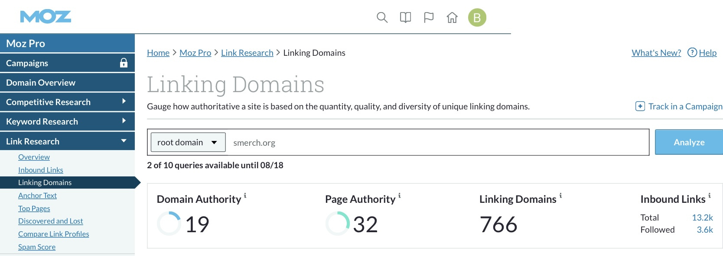Screen dimensions: 723x256
Task: Click Domain Authority score 19
Action: 197,224
